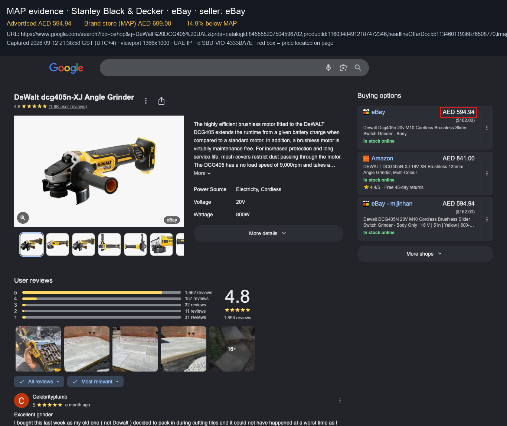Open the eBay - mijinhan seller link
Image resolution: width=507 pixels, height=426 pixels.
(392, 204)
